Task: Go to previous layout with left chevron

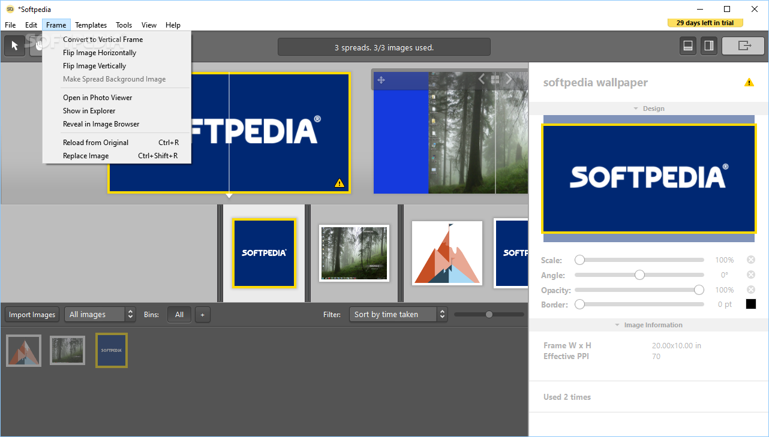Action: tap(481, 79)
